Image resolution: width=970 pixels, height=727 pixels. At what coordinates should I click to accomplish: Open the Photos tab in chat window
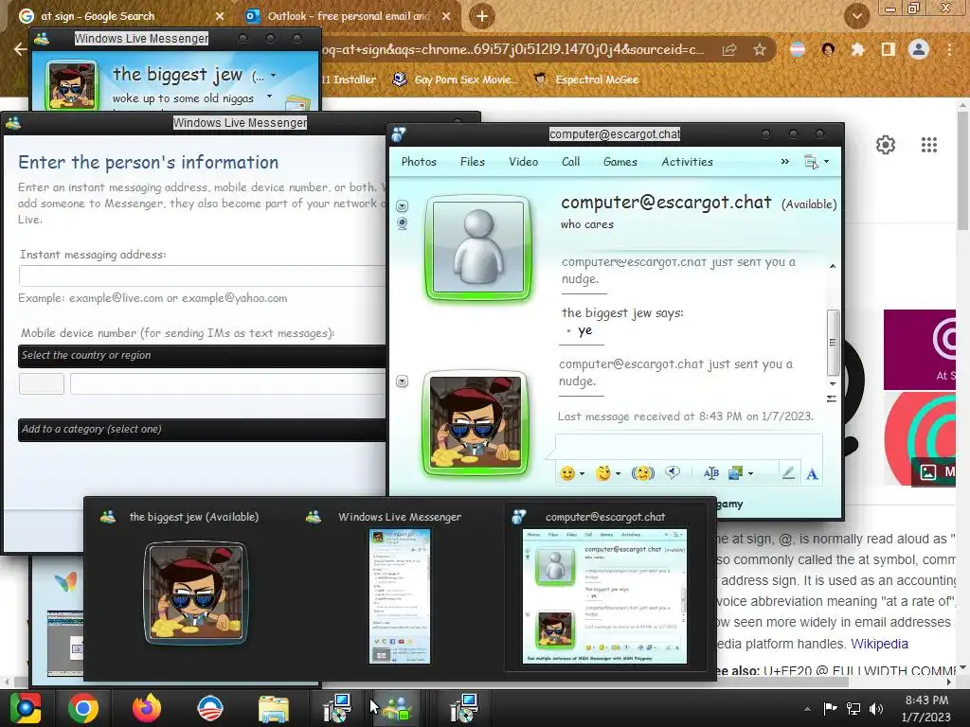(419, 162)
